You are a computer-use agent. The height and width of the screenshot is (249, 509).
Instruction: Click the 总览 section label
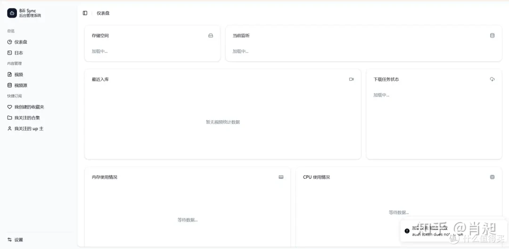coord(11,31)
